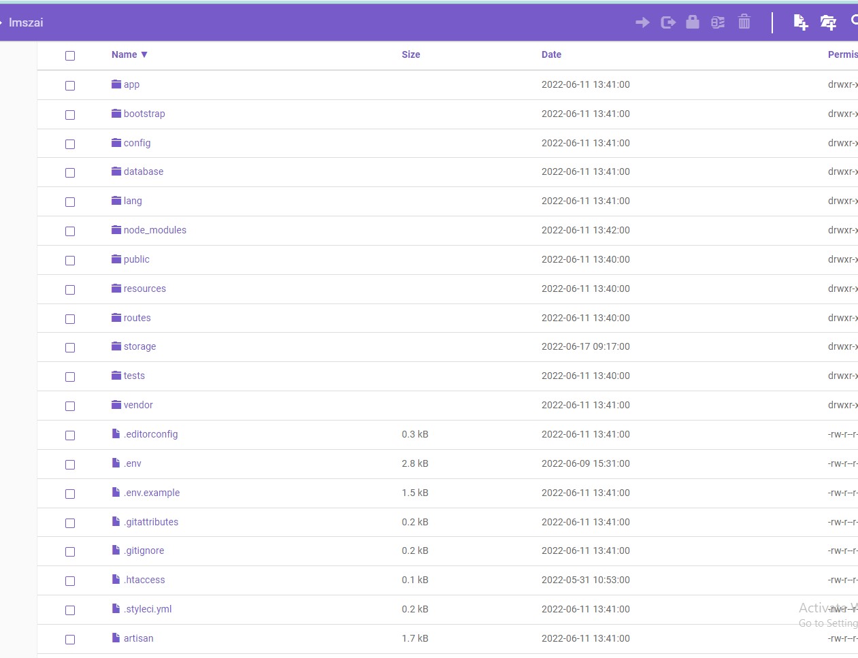The image size is (858, 658).
Task: Select the .env file checkbox
Action: pos(70,465)
